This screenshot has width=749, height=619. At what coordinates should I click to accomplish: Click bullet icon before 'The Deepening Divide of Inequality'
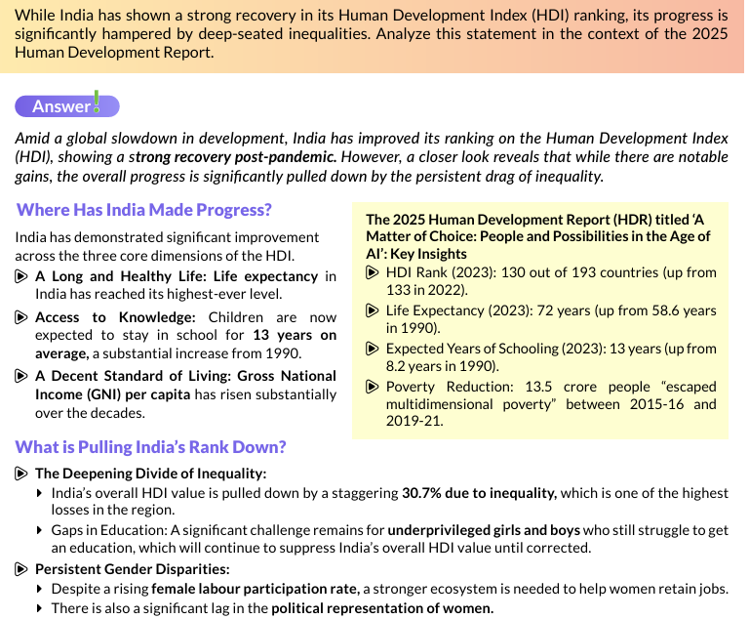(21, 474)
